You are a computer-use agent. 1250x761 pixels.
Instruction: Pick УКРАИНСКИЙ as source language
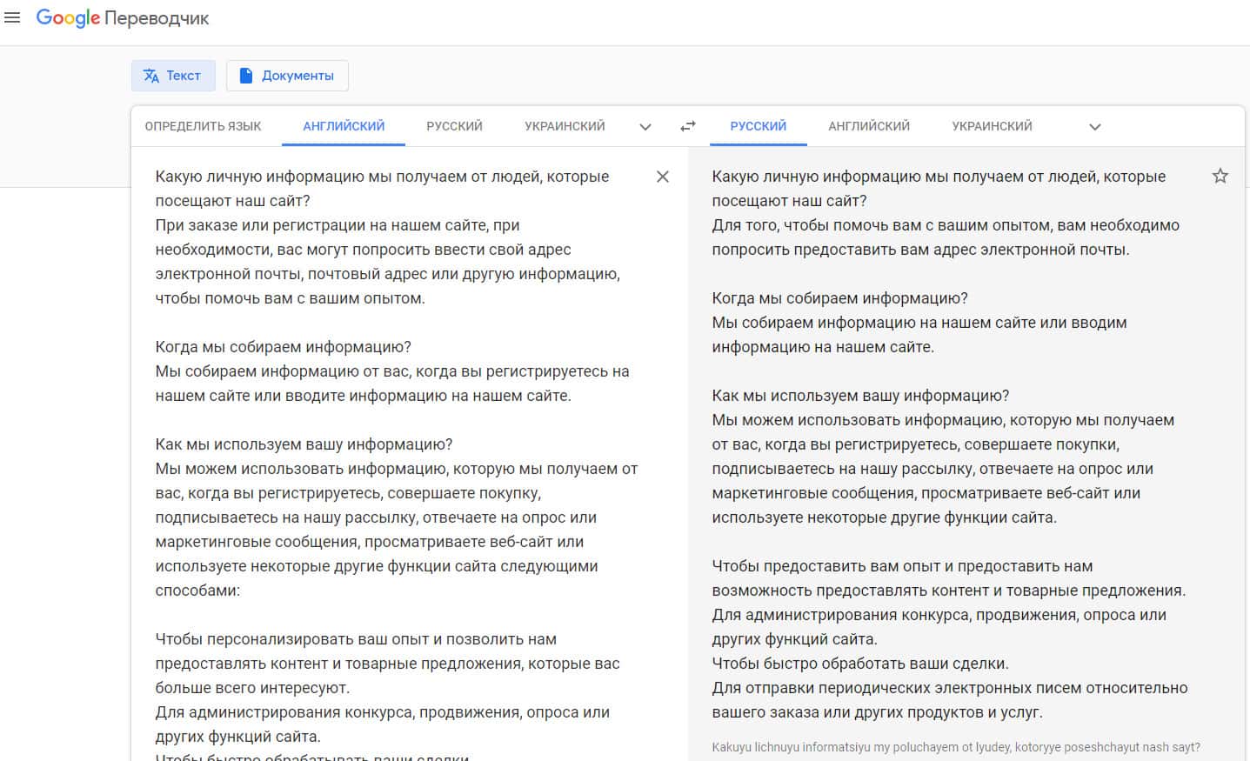tap(565, 126)
